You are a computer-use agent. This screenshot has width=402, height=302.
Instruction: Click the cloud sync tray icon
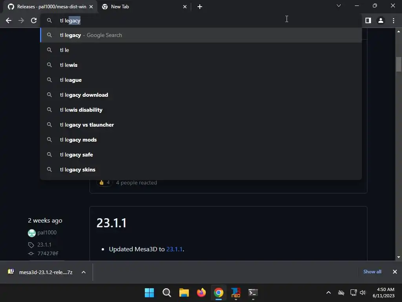click(x=341, y=293)
